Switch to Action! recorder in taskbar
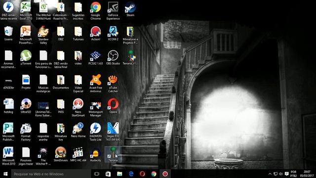Image resolution: width=316 pixels, height=178 pixels. [x=165, y=174]
